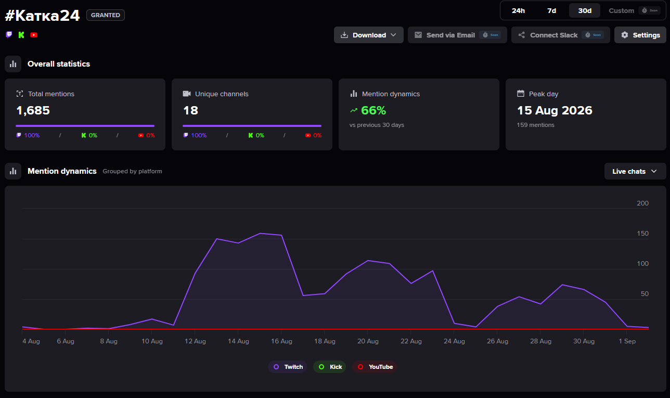This screenshot has height=398, width=670.
Task: Click the Send via Email button
Action: 457,35
